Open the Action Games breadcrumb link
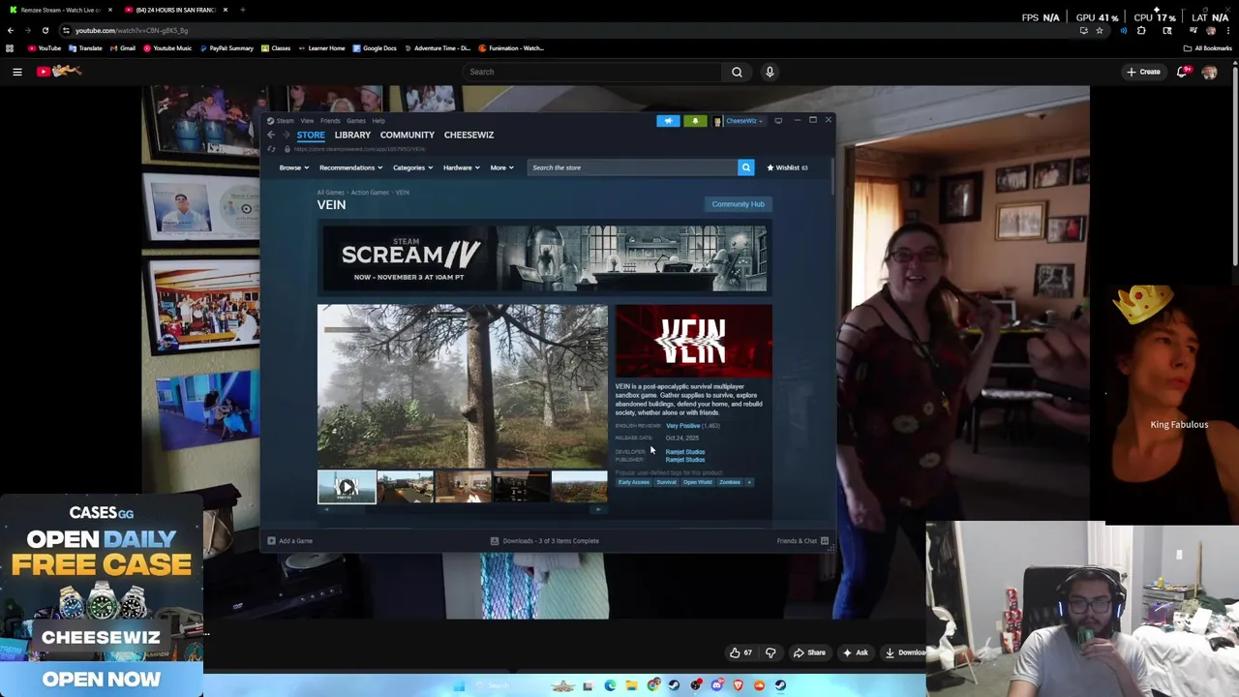The image size is (1239, 697). tap(370, 193)
